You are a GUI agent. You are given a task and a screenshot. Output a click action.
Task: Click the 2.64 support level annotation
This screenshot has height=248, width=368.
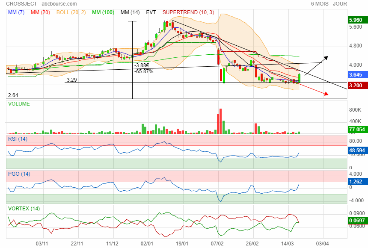(x=13, y=95)
